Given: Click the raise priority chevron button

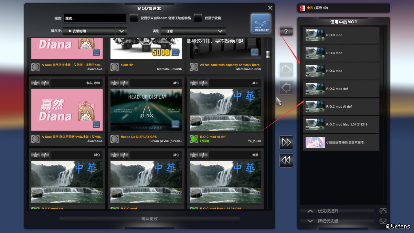Looking at the screenshot, I should coord(310,211).
